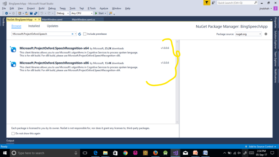Check the Do not show this again box
The width and height of the screenshot is (279, 157).
[13, 134]
